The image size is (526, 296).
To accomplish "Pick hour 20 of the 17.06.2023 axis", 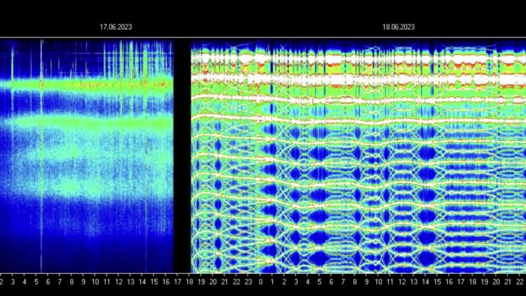I will pos(213,282).
